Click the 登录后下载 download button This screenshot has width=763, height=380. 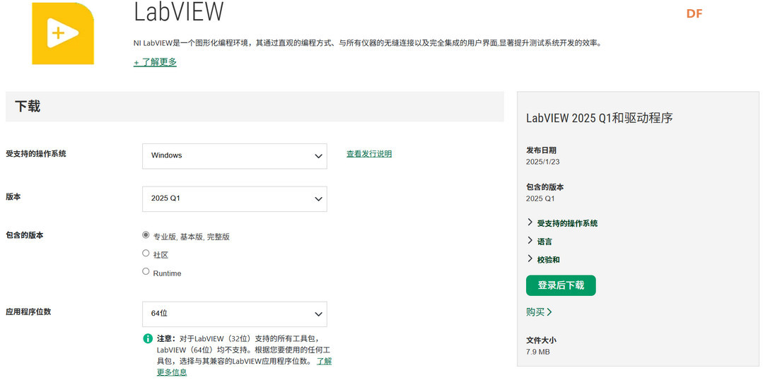(x=561, y=285)
